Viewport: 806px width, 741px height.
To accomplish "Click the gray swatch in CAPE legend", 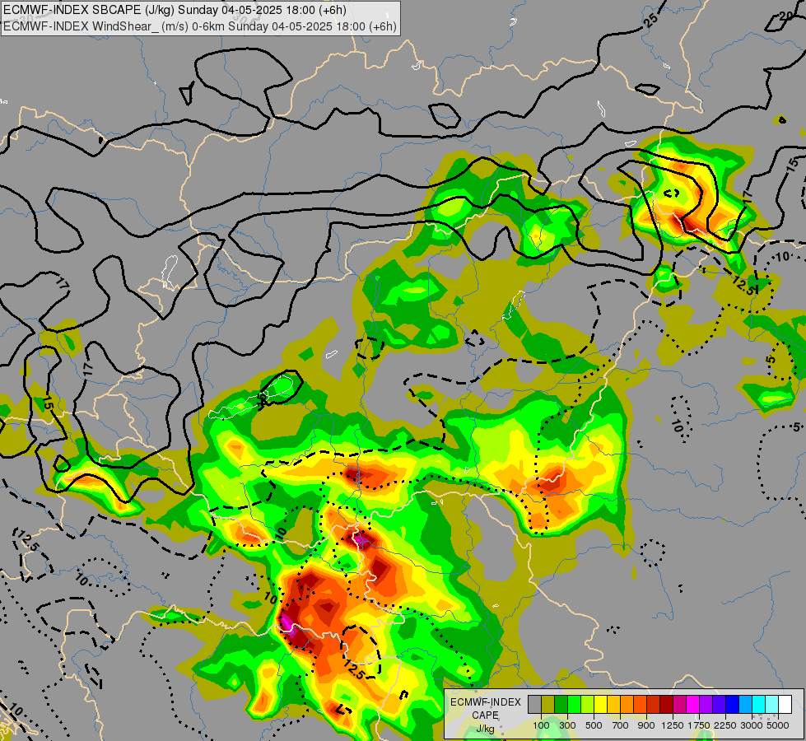I will click(x=534, y=704).
